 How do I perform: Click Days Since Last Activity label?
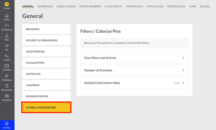[x=100, y=58]
